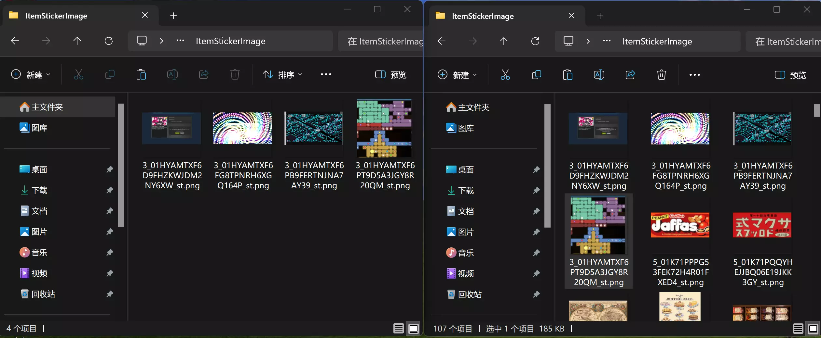This screenshot has height=338, width=821.
Task: Select the ItemStickerImage tab in right window
Action: point(483,16)
